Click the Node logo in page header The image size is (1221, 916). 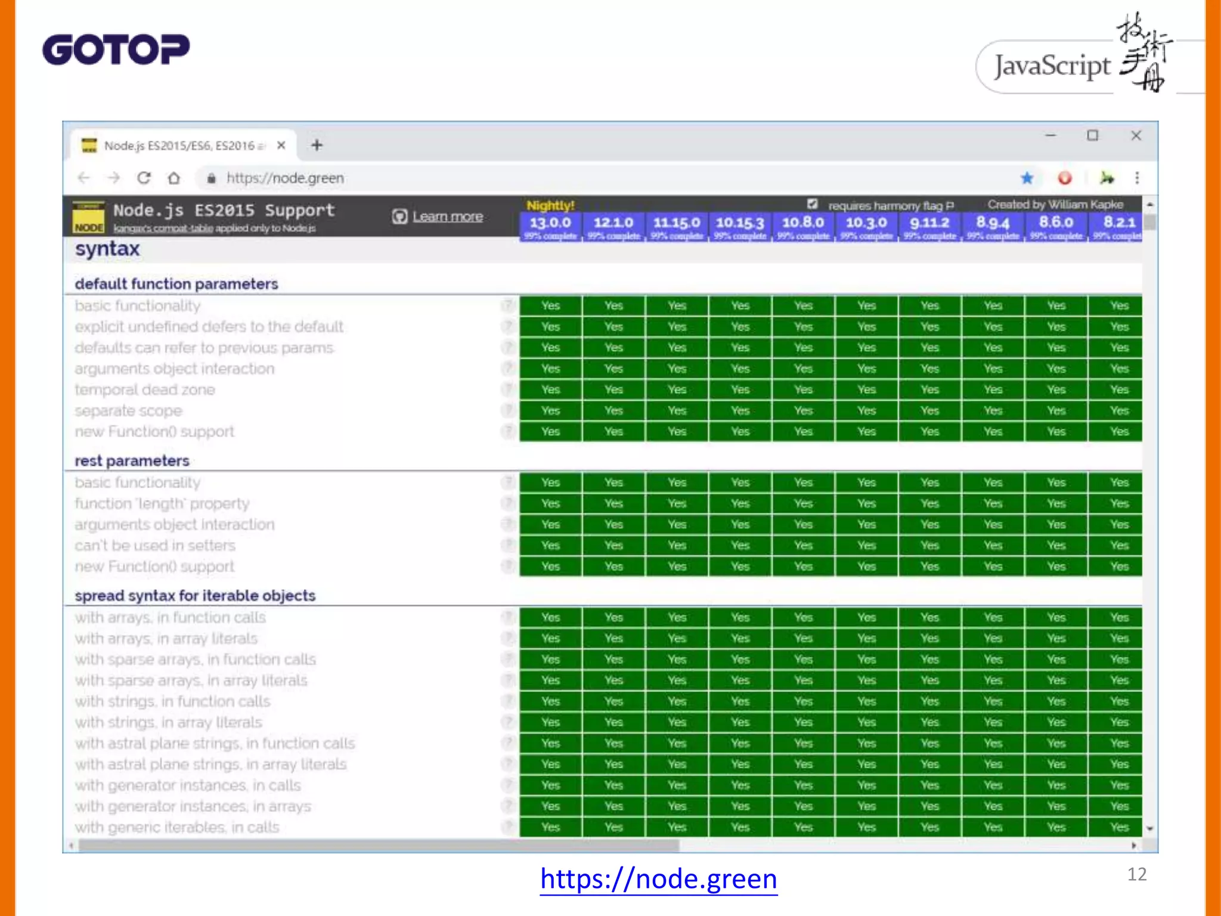(89, 218)
